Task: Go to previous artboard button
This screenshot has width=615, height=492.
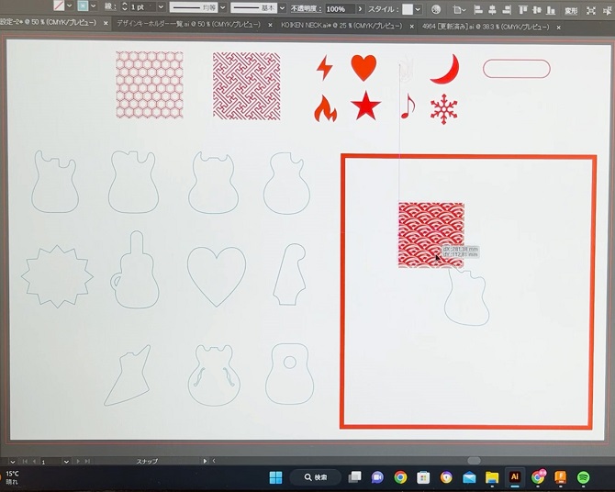Action: tap(35, 462)
